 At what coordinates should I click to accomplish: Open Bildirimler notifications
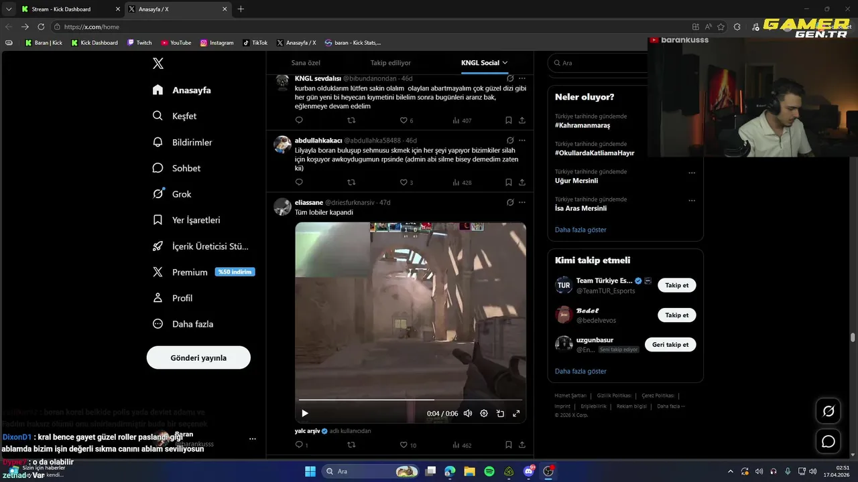coord(182,142)
